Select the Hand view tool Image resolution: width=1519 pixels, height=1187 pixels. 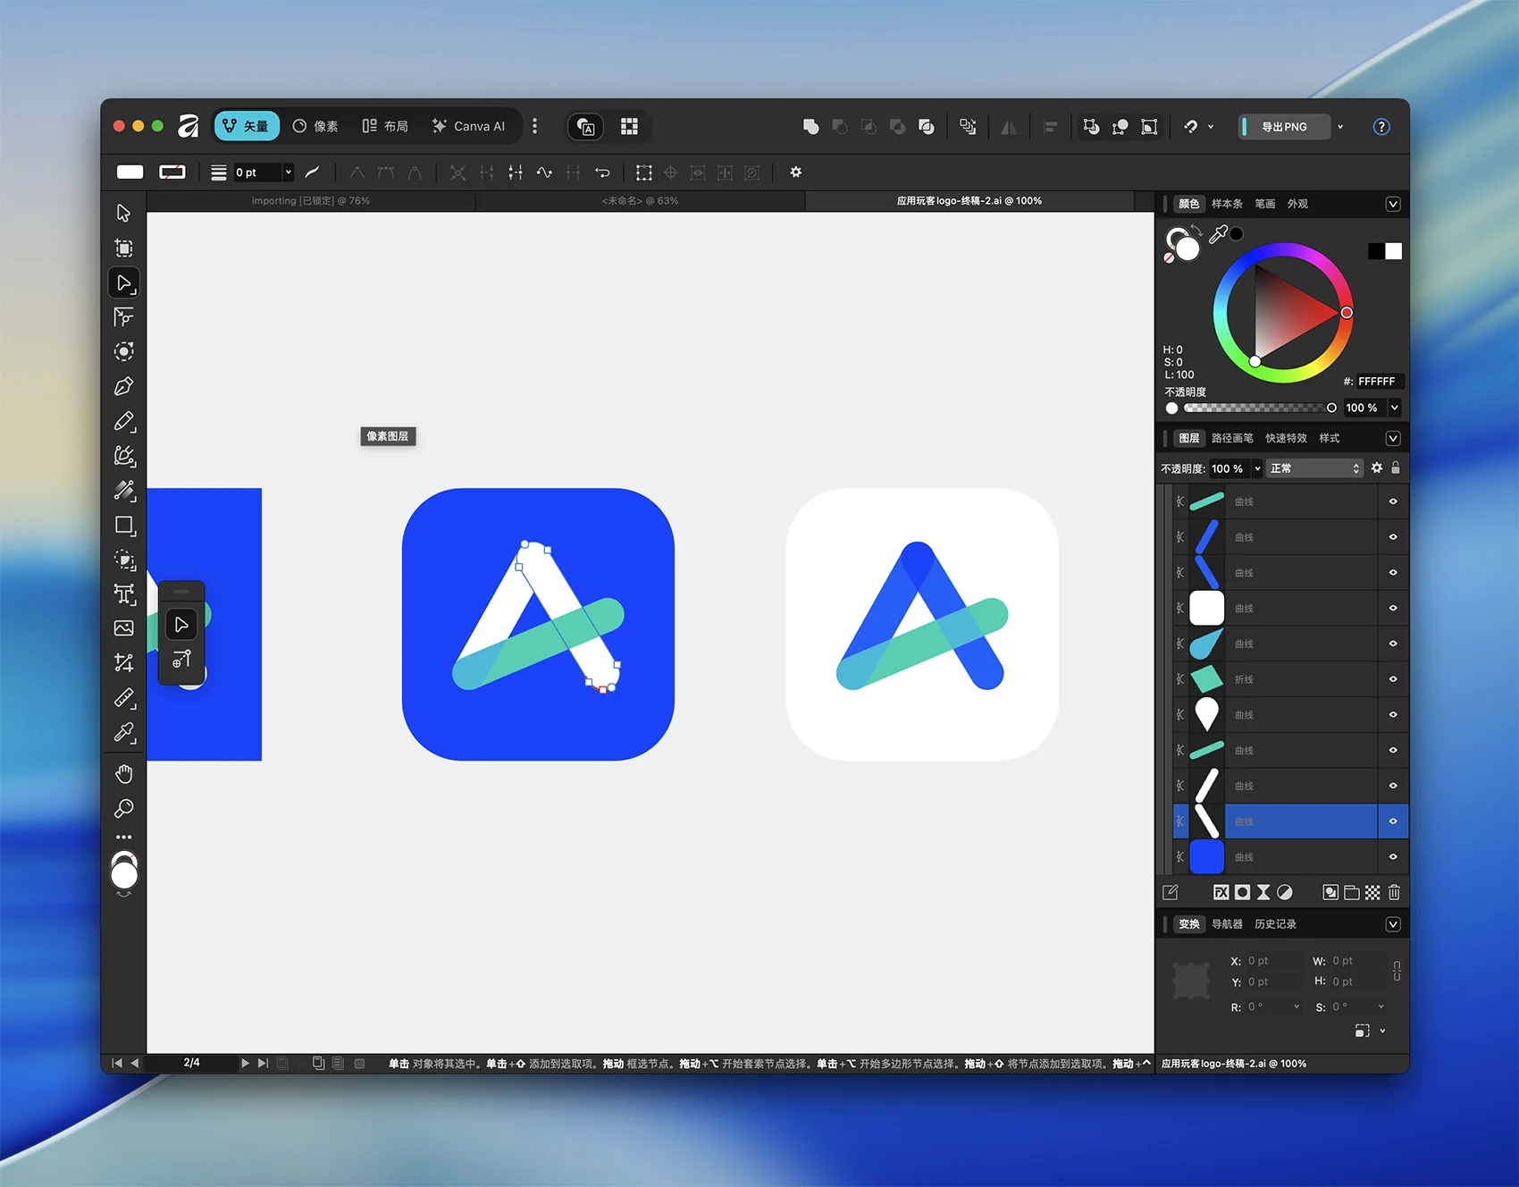(124, 774)
